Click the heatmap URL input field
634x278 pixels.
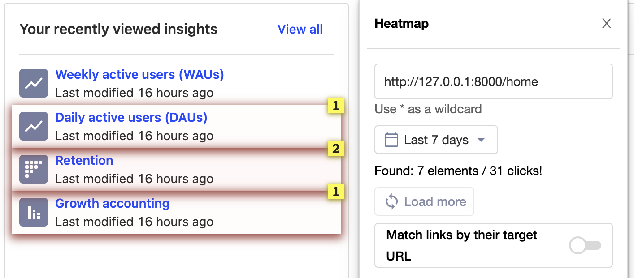[493, 81]
